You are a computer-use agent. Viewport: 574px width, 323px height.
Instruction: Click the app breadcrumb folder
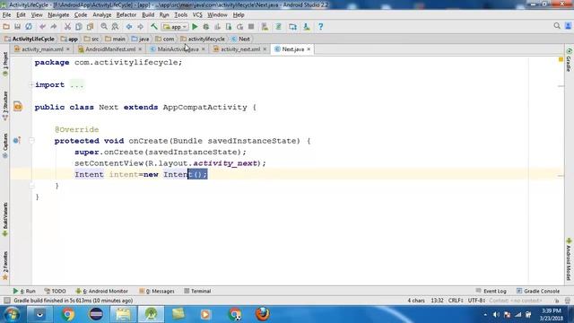click(x=70, y=39)
